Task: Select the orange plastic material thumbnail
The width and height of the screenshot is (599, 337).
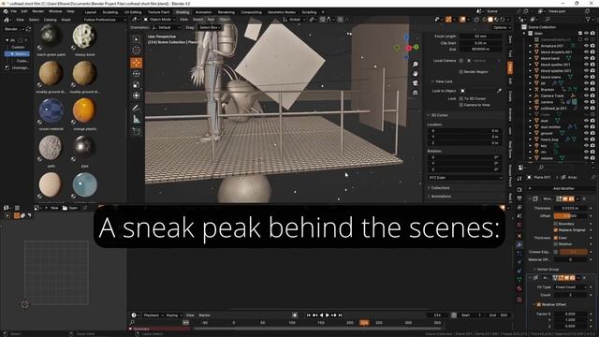Action: [84, 110]
